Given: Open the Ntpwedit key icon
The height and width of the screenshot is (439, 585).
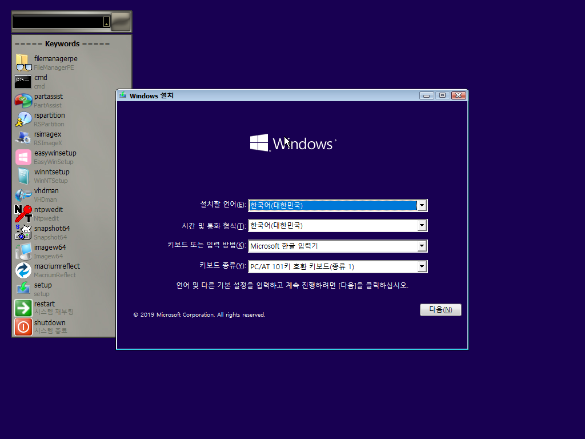Looking at the screenshot, I should [x=23, y=214].
